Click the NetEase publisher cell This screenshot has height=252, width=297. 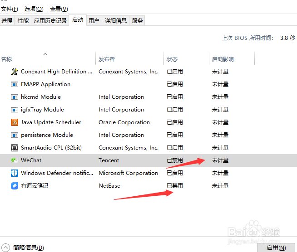(109, 186)
